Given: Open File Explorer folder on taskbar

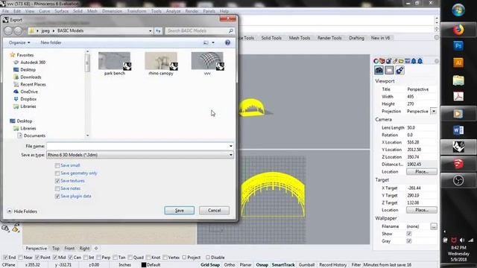Looking at the screenshot, I should point(458,80).
